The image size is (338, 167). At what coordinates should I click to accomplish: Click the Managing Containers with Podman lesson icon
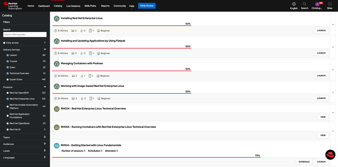[57, 64]
